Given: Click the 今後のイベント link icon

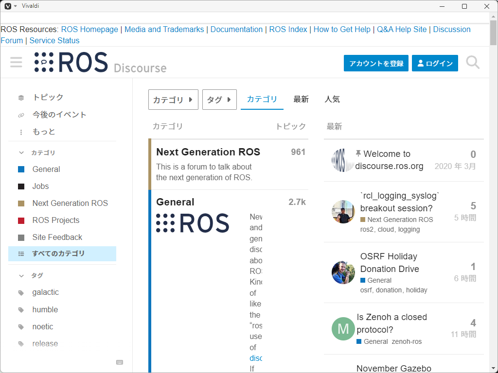Looking at the screenshot, I should [x=21, y=115].
